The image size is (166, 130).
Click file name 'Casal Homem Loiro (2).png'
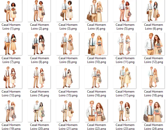pos(40,27)
